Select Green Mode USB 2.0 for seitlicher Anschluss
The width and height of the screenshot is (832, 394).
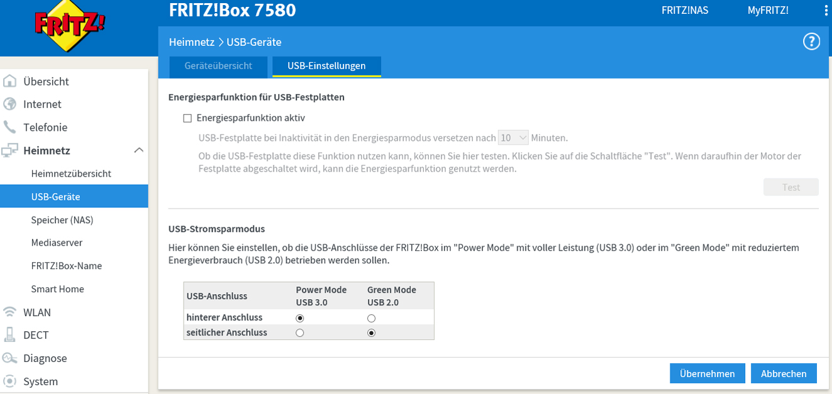pos(372,332)
